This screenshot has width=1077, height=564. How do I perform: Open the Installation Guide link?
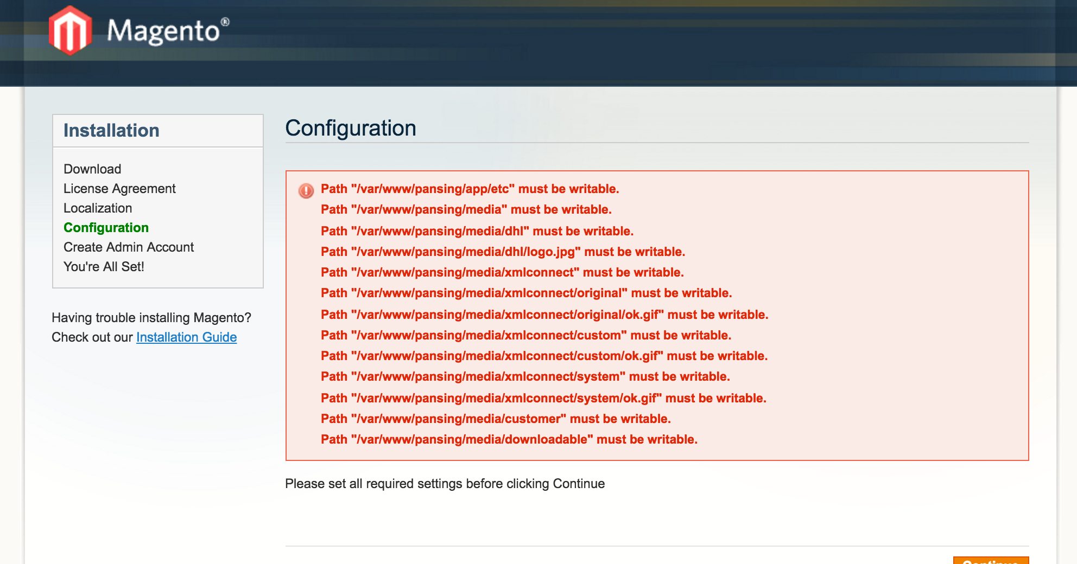(x=186, y=337)
